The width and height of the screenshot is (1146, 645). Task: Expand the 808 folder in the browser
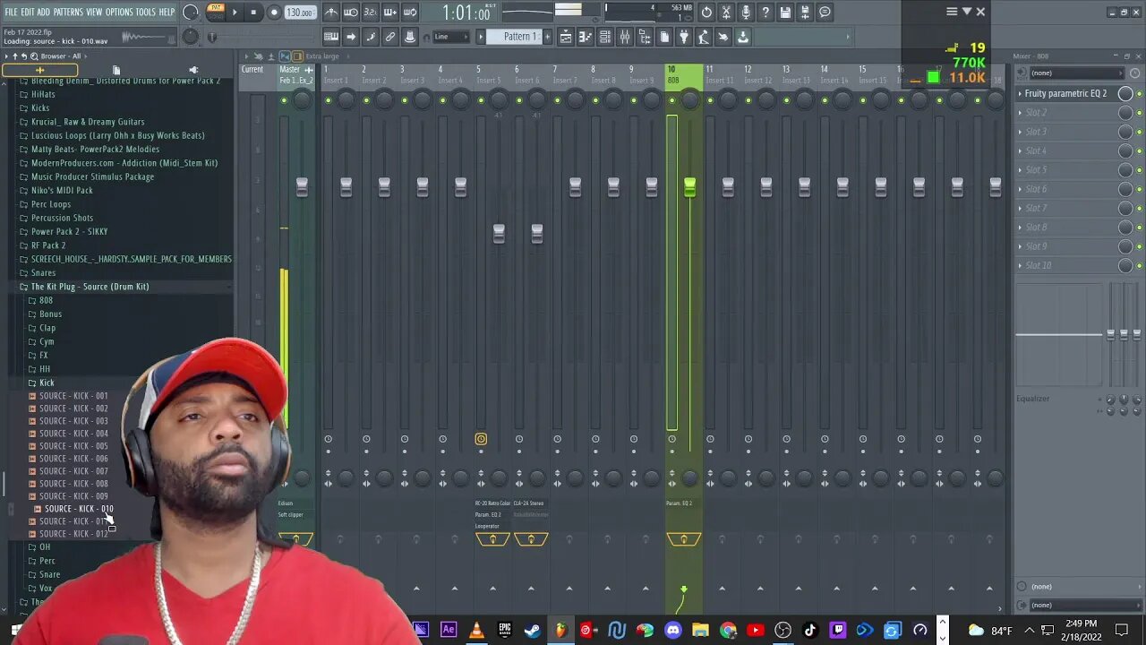coord(46,300)
